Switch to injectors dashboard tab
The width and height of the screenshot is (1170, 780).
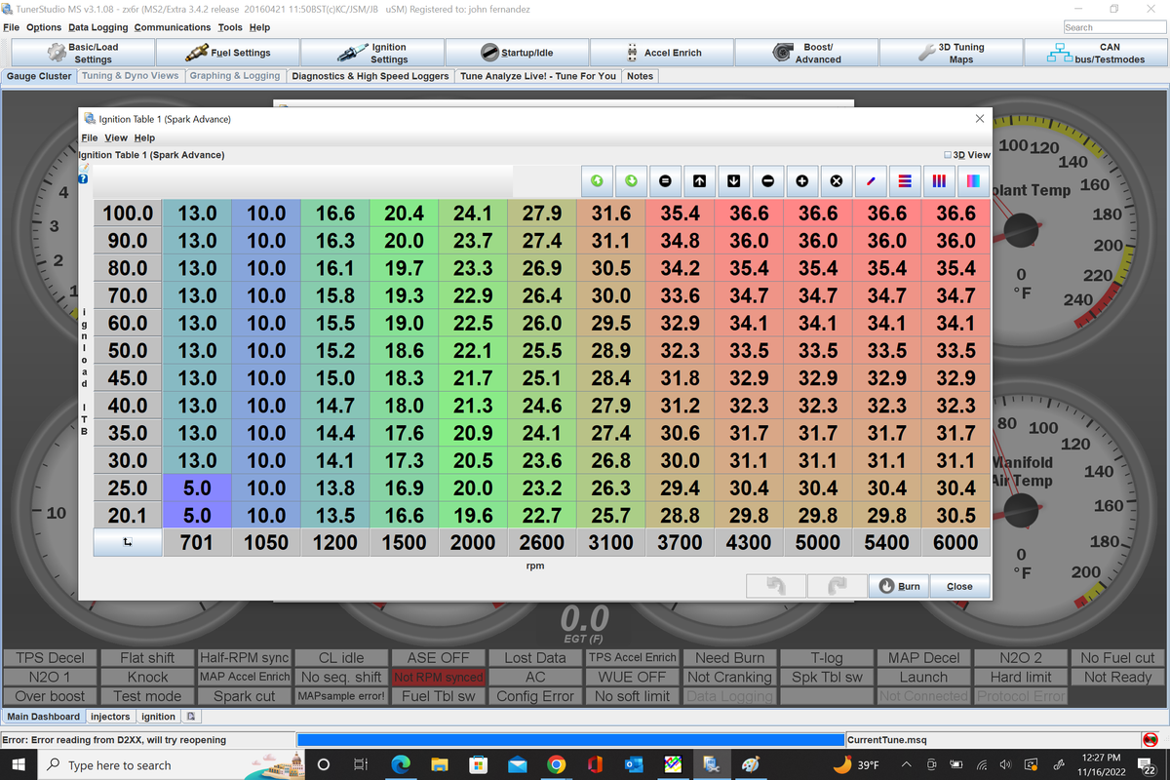(110, 717)
